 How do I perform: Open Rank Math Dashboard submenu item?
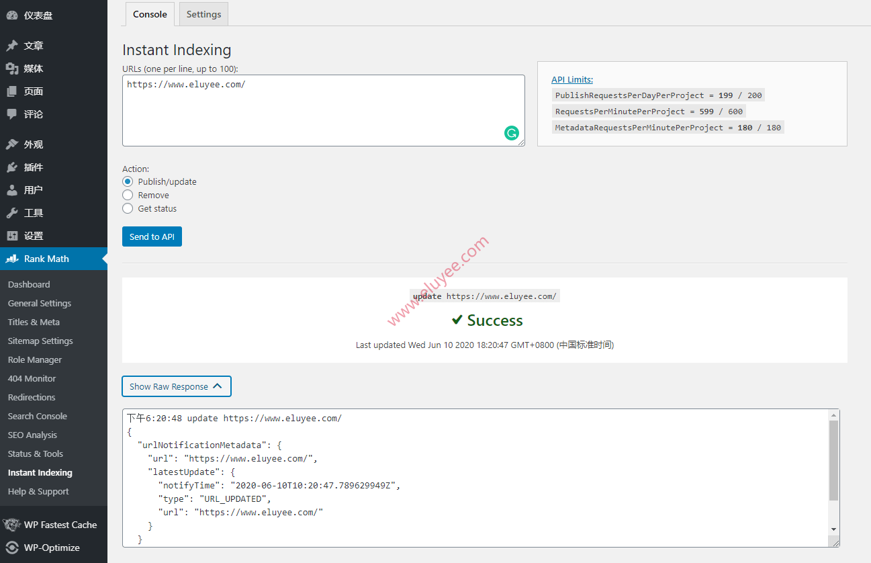(29, 284)
